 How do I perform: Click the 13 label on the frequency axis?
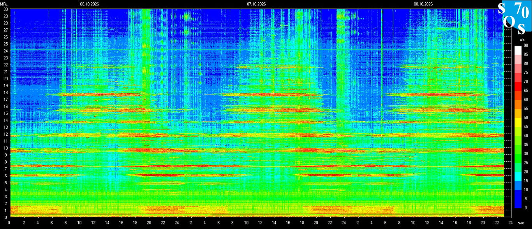[x=5, y=127]
